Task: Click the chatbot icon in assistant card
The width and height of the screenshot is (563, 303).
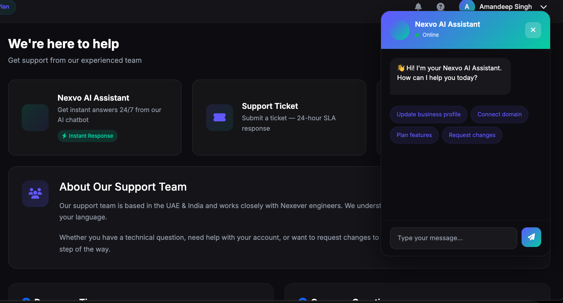Action: coord(35,117)
